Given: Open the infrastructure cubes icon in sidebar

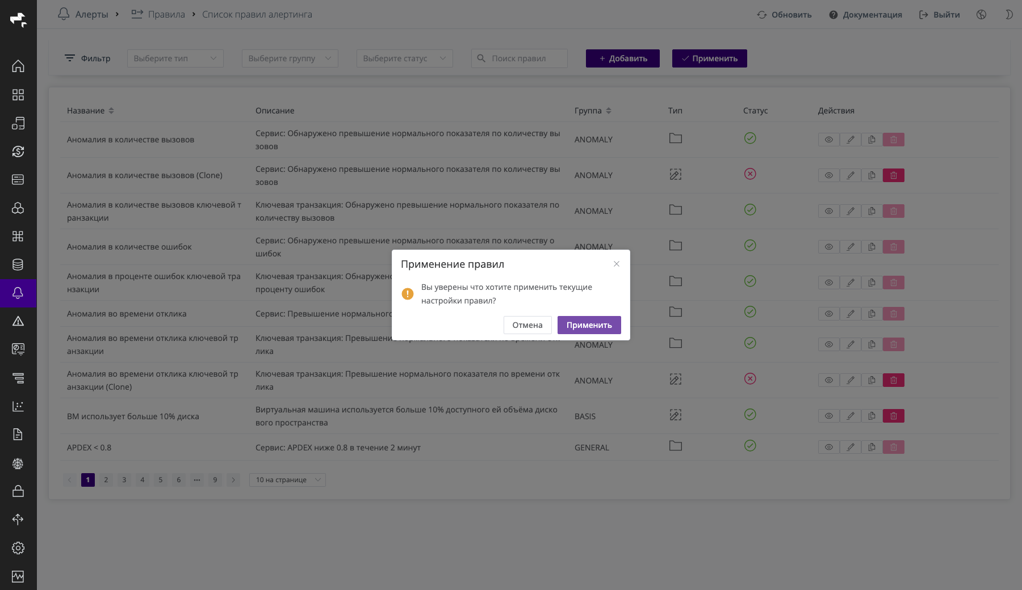Looking at the screenshot, I should [18, 208].
